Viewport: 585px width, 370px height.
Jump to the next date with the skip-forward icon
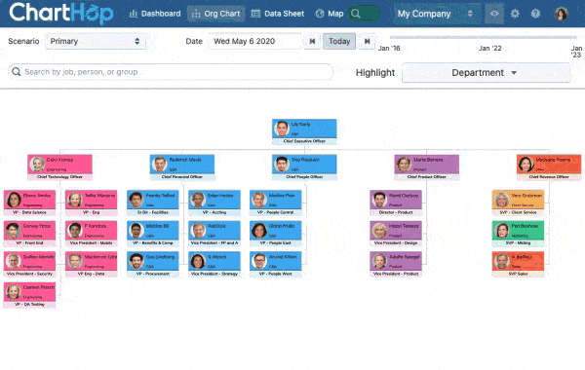[x=368, y=41]
